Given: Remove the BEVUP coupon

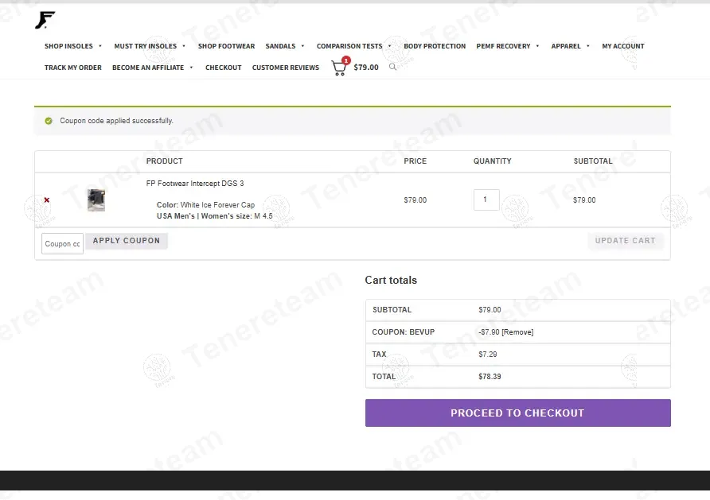Looking at the screenshot, I should click(517, 331).
